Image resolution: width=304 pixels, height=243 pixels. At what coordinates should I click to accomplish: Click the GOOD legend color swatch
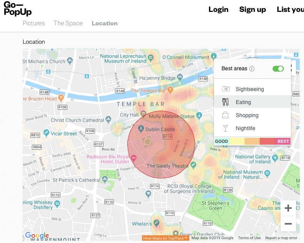coord(222,141)
